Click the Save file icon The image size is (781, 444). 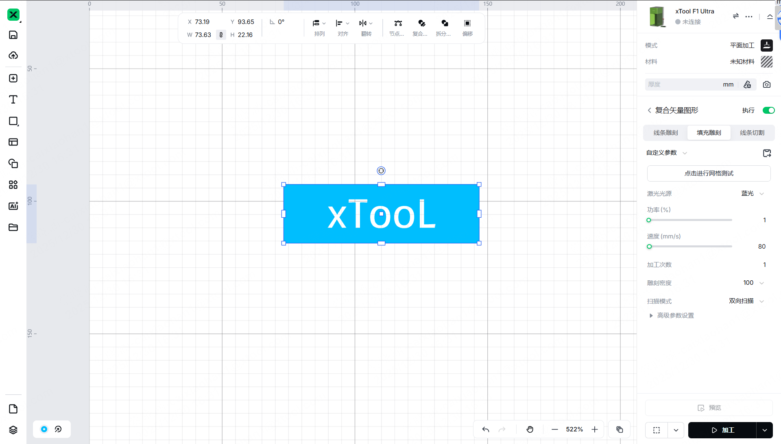13,35
